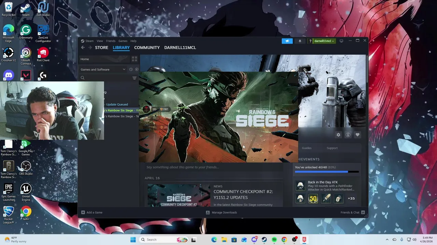Open Epic Games Launcher desktop shortcut
Screen dimensions: 437x245
click(9, 193)
